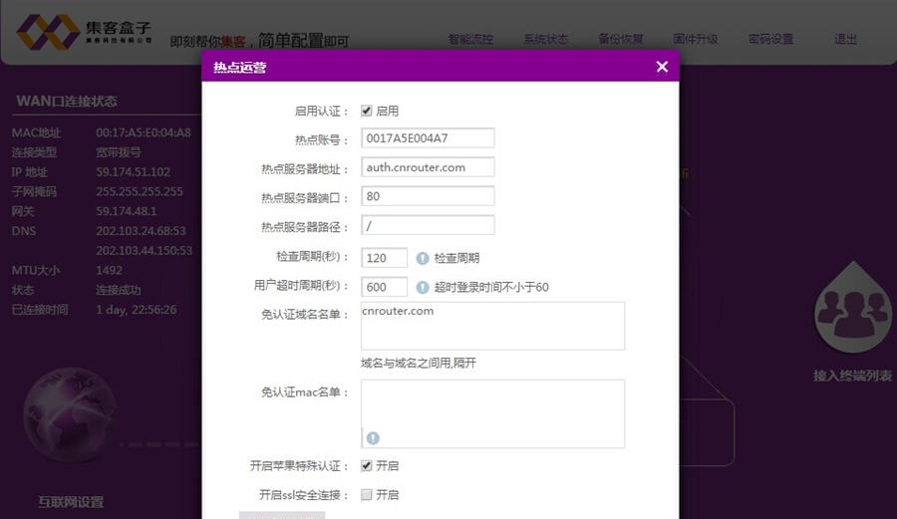Close the 热点运营 dialog with the X
Image resolution: width=897 pixels, height=519 pixels.
tap(662, 67)
